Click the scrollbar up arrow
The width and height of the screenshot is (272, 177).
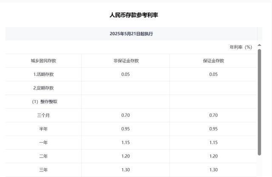(x=260, y=45)
